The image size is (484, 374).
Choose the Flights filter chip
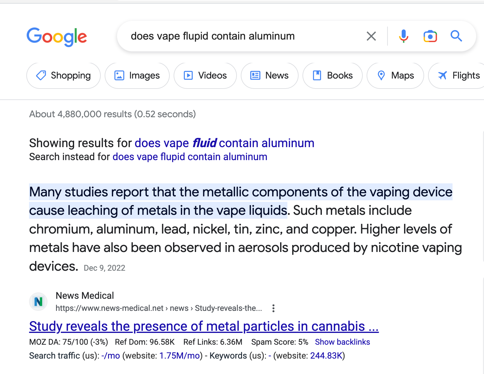click(x=459, y=76)
